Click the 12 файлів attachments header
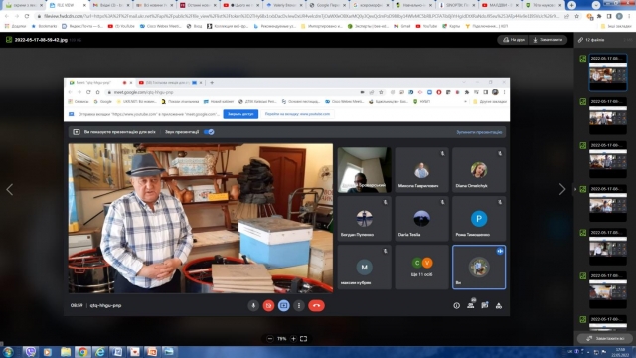Image resolution: width=636 pixels, height=358 pixels. (x=591, y=40)
